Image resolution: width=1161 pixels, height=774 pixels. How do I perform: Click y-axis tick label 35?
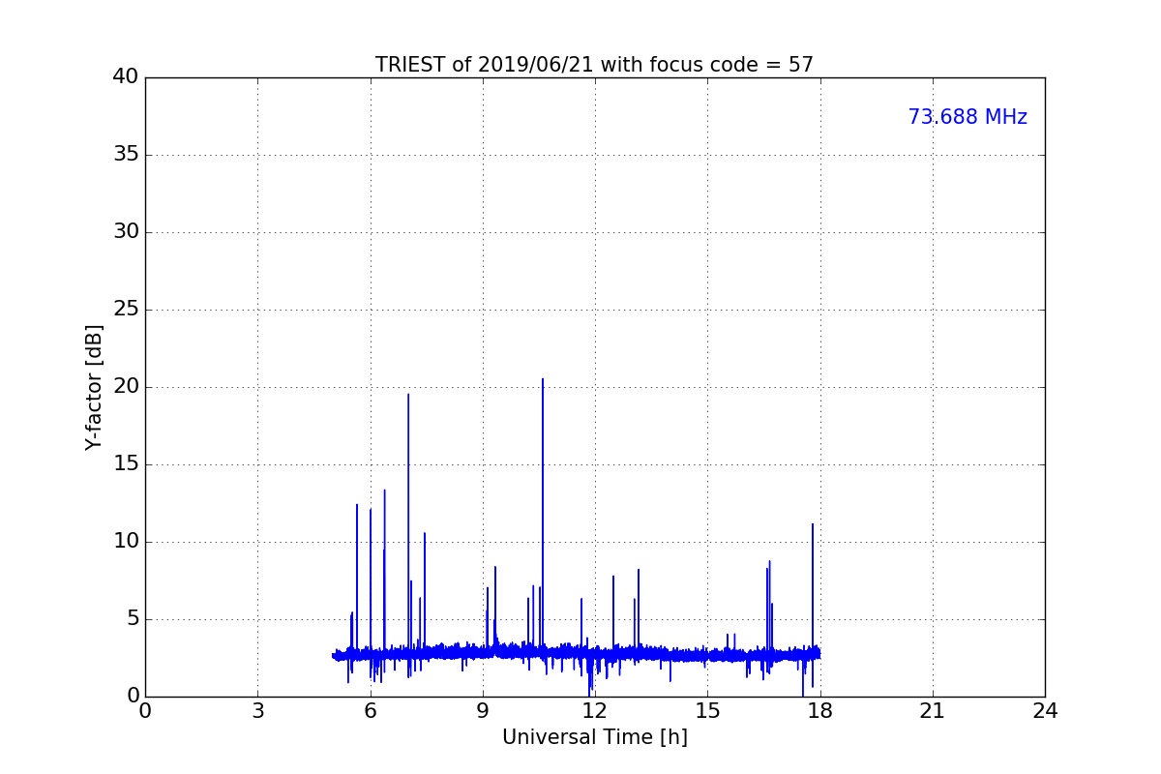pos(126,155)
